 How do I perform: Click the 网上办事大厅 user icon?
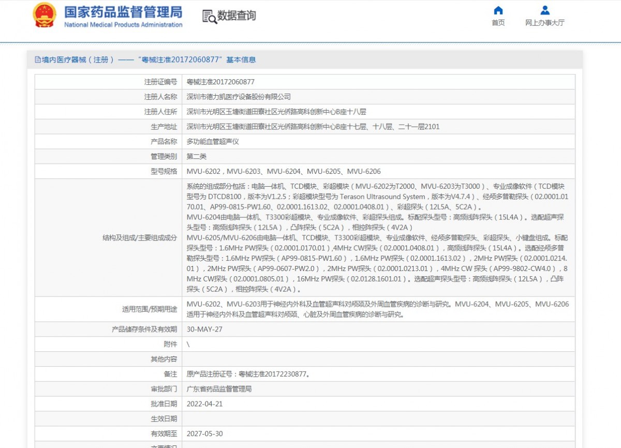[x=544, y=10]
